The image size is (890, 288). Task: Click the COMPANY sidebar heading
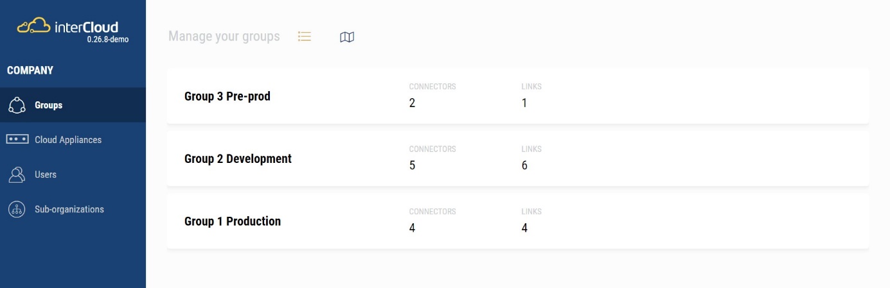coord(30,71)
